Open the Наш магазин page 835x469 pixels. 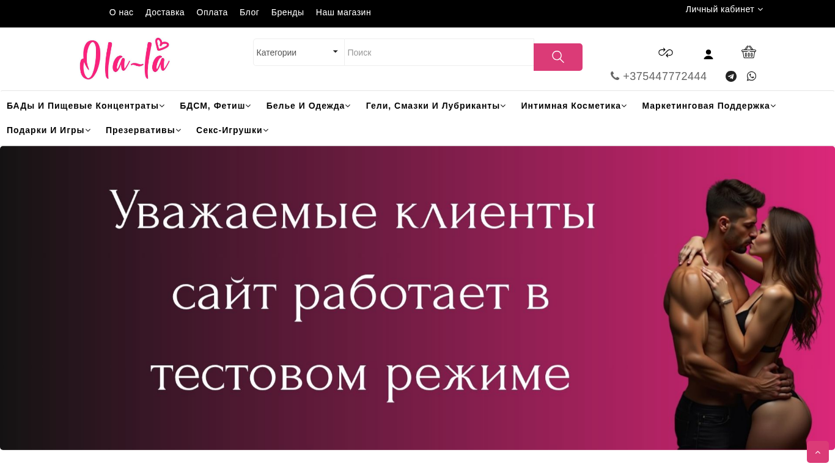[x=344, y=12]
